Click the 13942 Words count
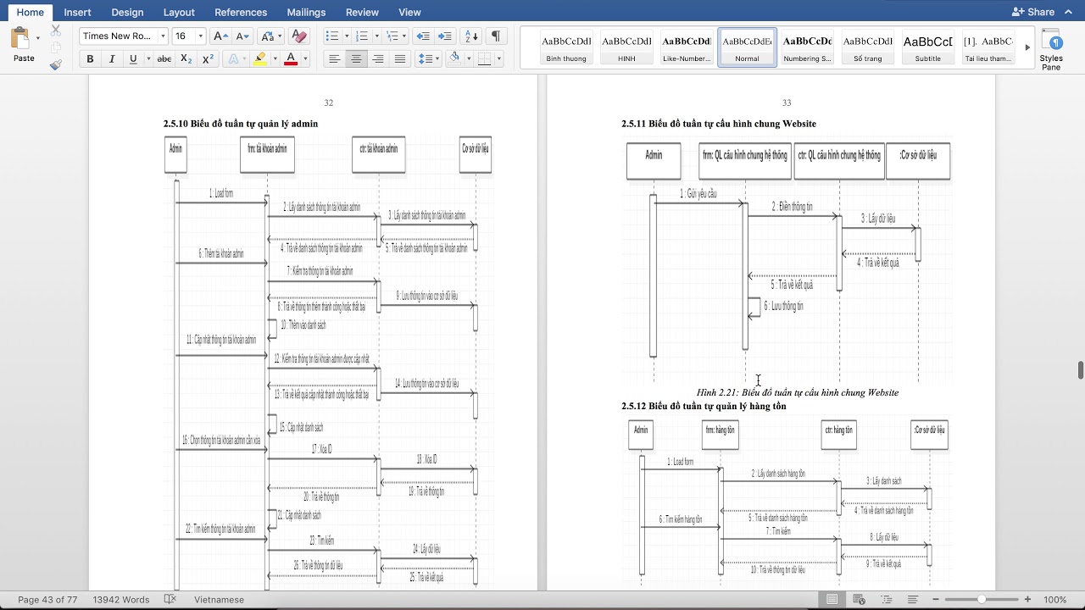The width and height of the screenshot is (1085, 610). point(121,600)
